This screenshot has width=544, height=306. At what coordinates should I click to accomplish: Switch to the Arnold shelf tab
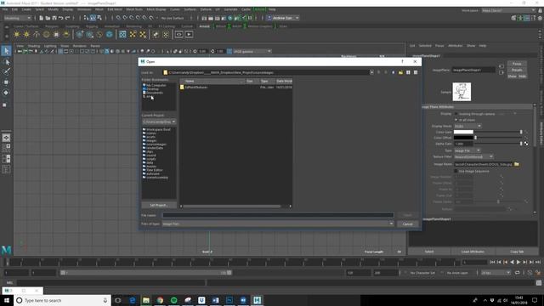pos(204,26)
